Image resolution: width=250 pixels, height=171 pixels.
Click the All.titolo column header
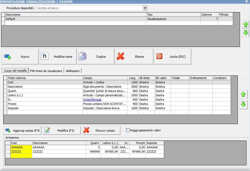point(147,78)
